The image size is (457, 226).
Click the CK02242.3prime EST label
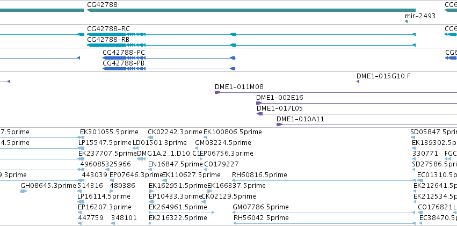[x=175, y=132]
